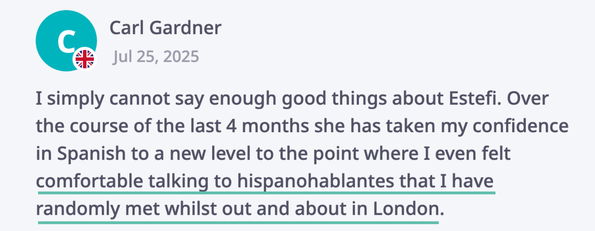Click the white letter C in avatar

[x=65, y=41]
